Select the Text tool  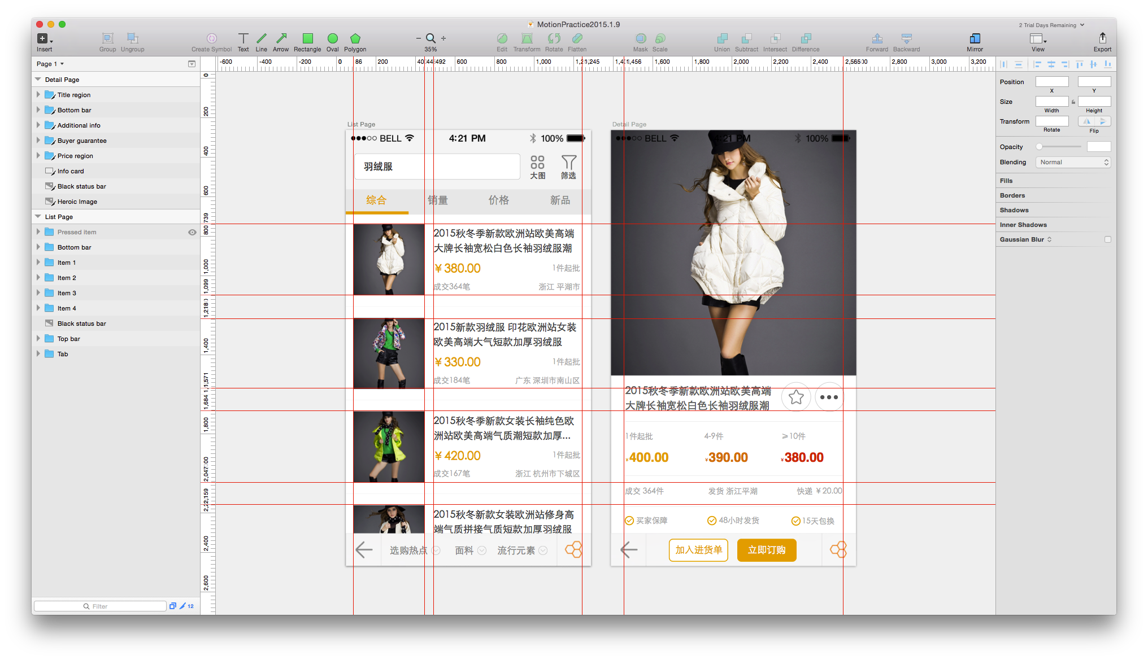pyautogui.click(x=243, y=41)
